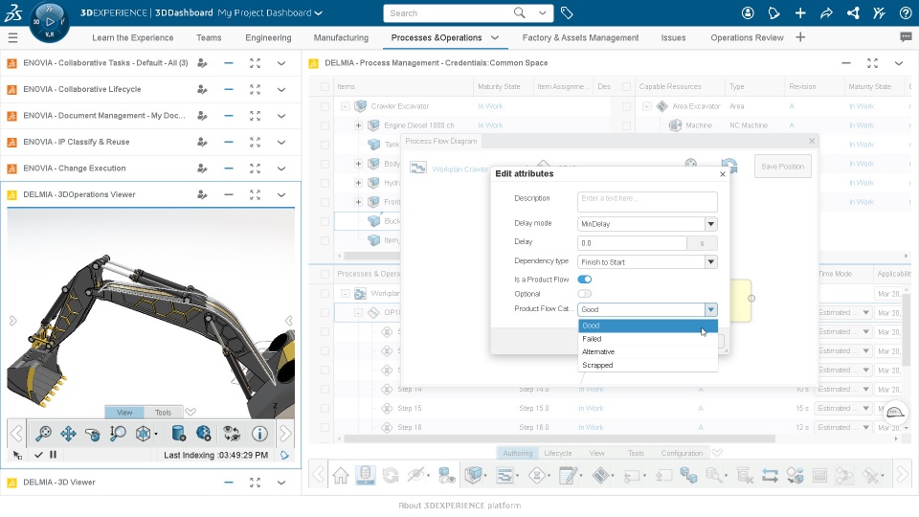Check the Step 16 row checkbox
The image size is (919, 517).
click(325, 427)
